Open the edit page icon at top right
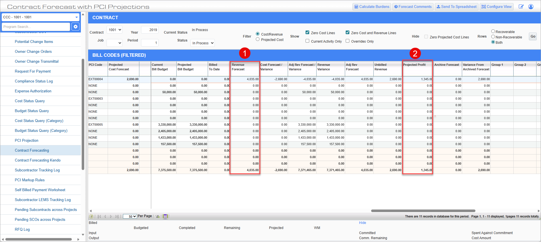The height and width of the screenshot is (242, 541). pyautogui.click(x=521, y=6)
